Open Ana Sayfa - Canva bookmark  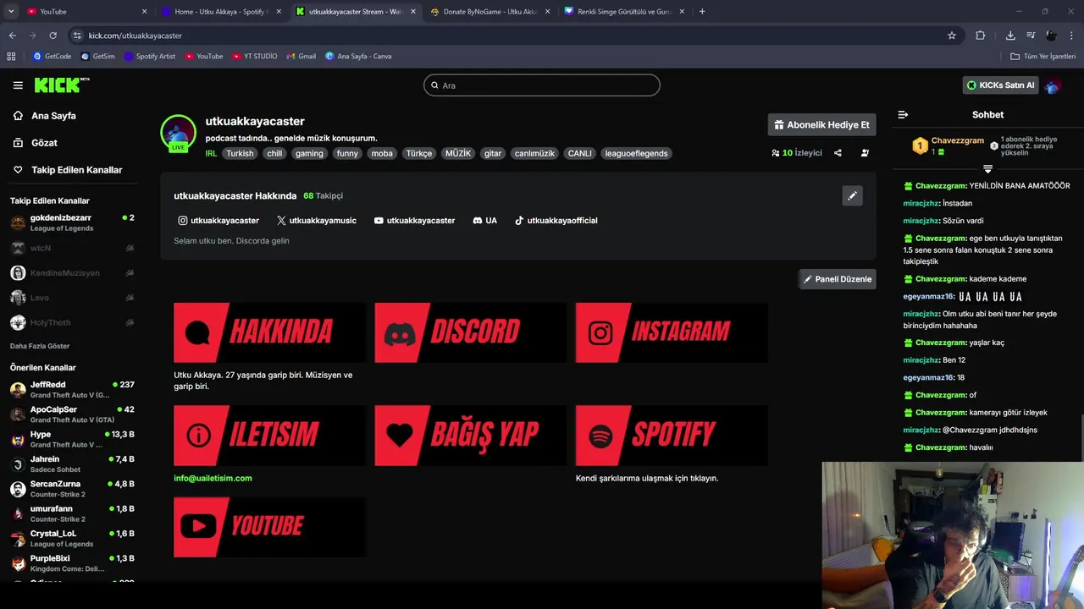coord(357,57)
